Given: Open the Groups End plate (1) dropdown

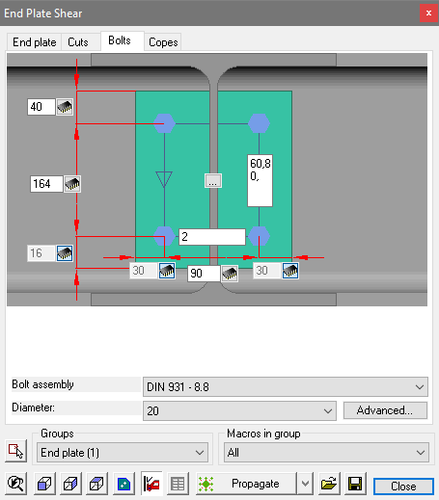Looking at the screenshot, I should pos(123,453).
